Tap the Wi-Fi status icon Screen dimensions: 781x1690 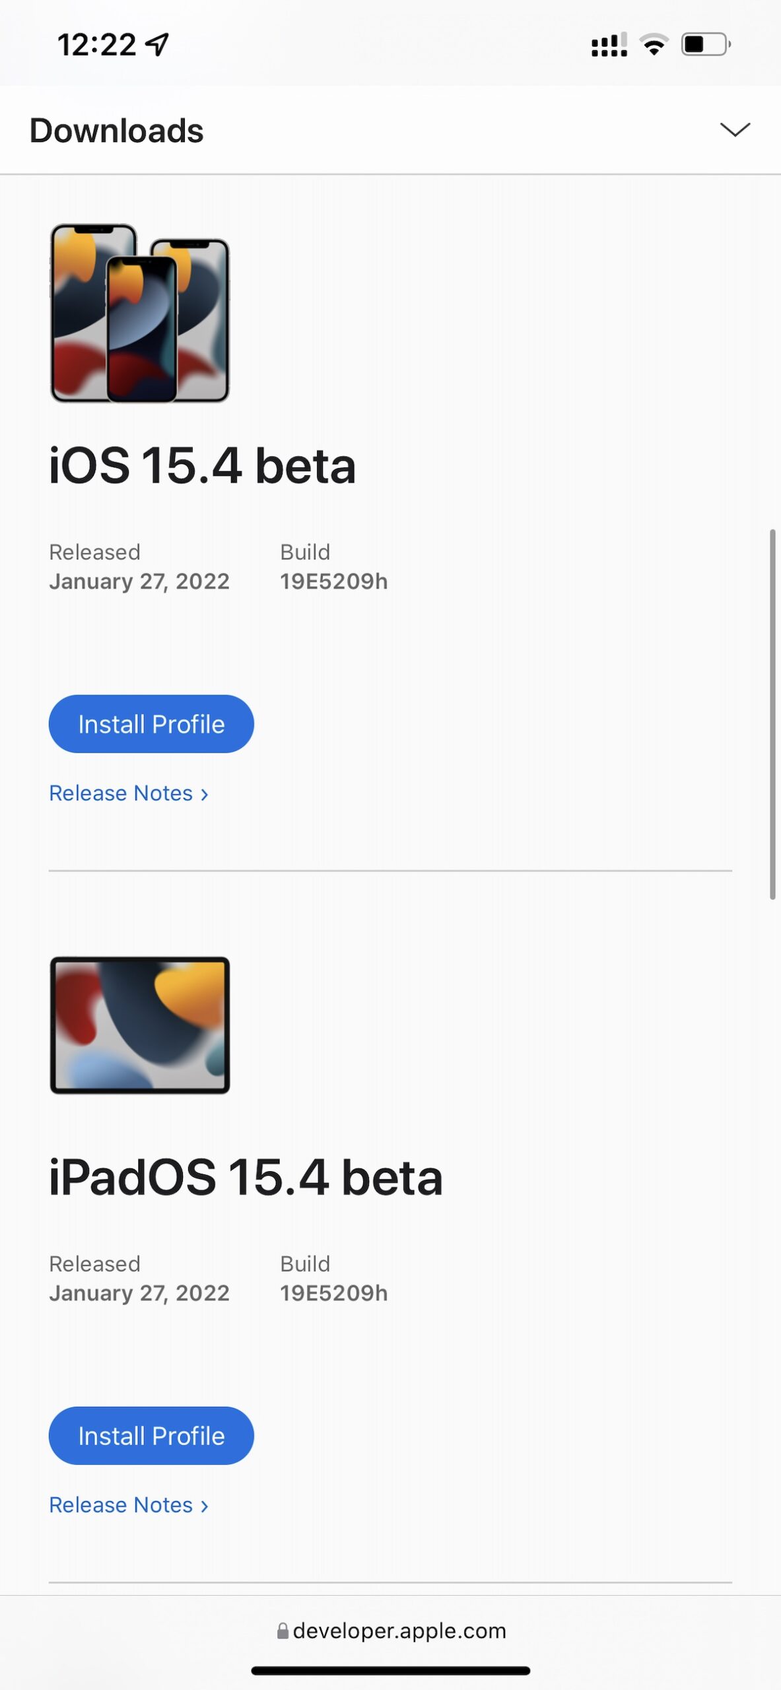(x=654, y=44)
